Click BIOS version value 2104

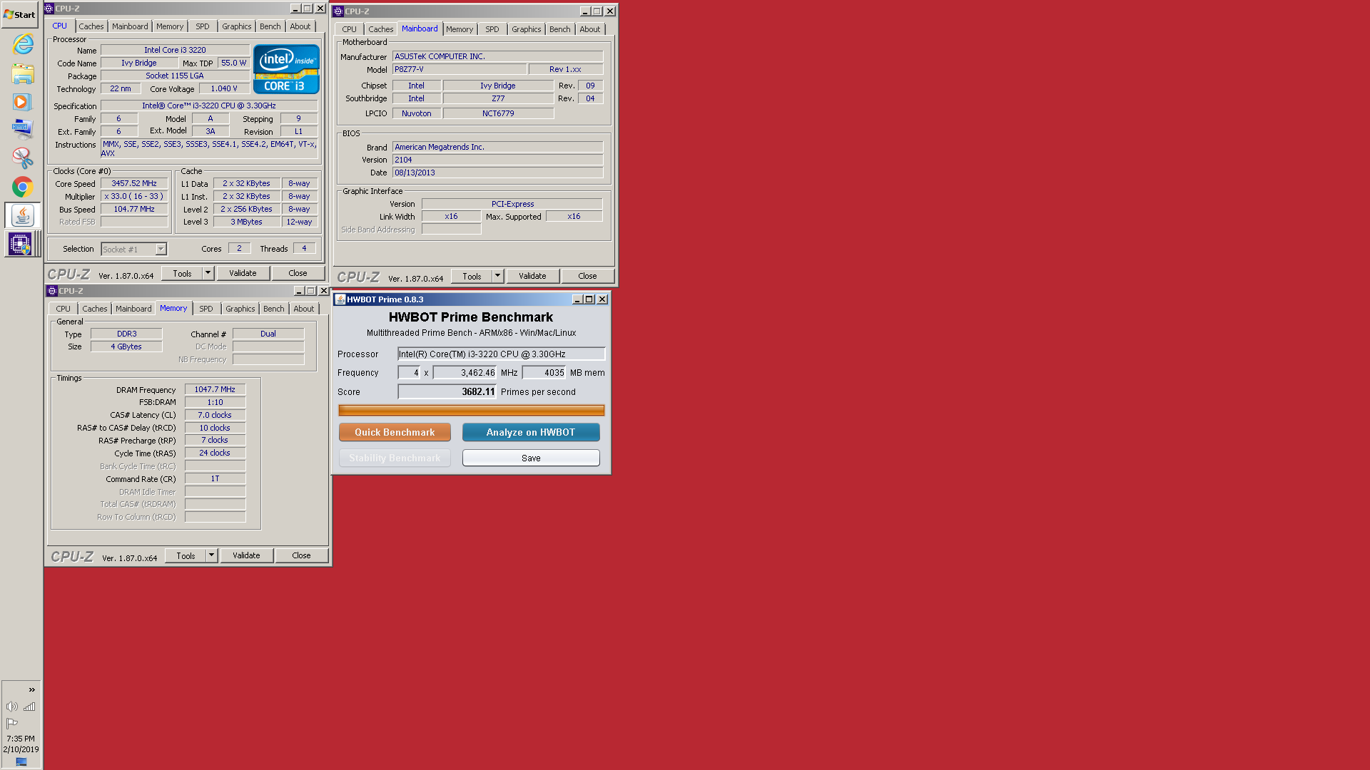[497, 160]
